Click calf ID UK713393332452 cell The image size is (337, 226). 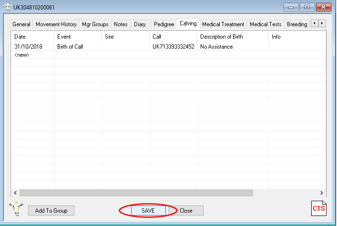pyautogui.click(x=173, y=47)
